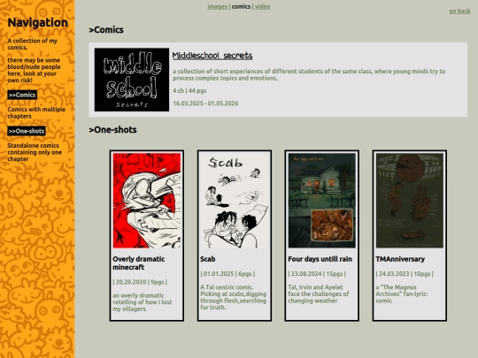Open the Scab comic cover image

tap(235, 201)
